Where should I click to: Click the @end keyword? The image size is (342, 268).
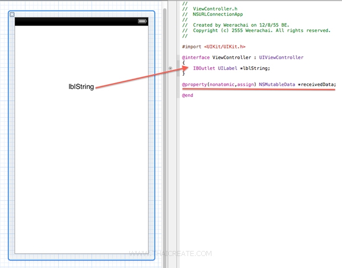[188, 96]
